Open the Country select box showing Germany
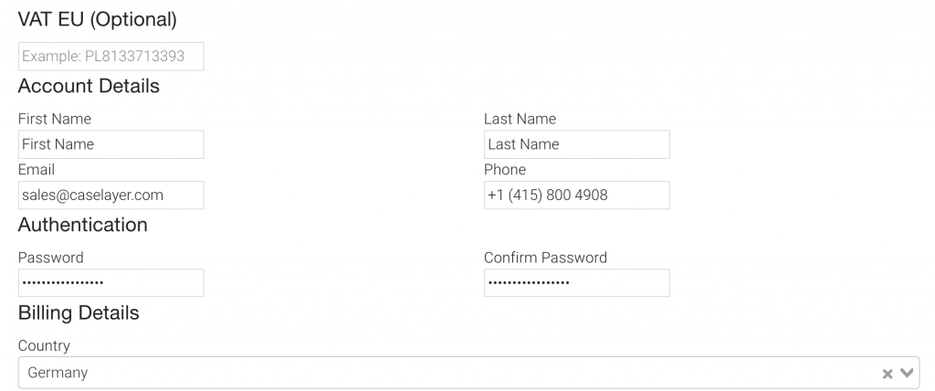The height and width of the screenshot is (391, 935). tap(447, 373)
